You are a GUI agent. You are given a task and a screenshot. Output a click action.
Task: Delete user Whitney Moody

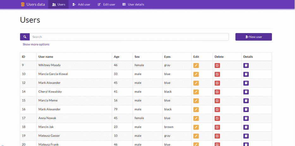217,66
